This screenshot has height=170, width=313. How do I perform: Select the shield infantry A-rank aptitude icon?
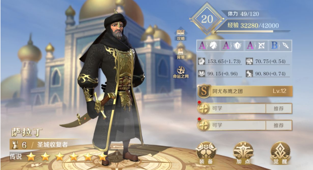click(233, 46)
